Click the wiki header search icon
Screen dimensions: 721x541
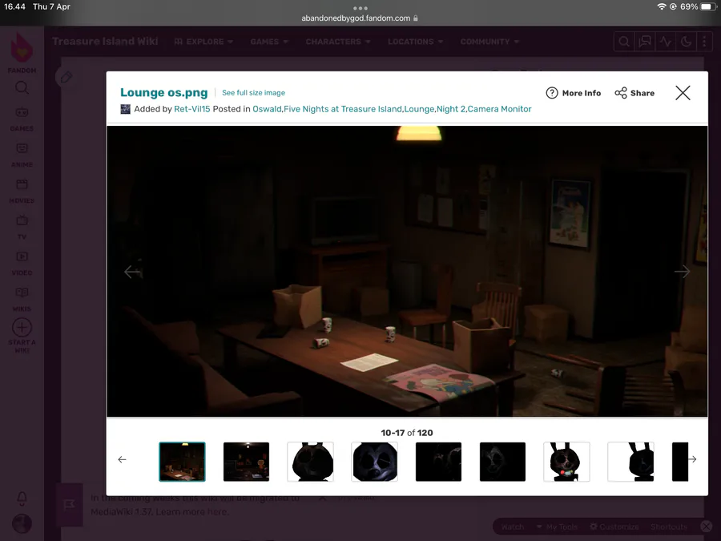pyautogui.click(x=624, y=42)
